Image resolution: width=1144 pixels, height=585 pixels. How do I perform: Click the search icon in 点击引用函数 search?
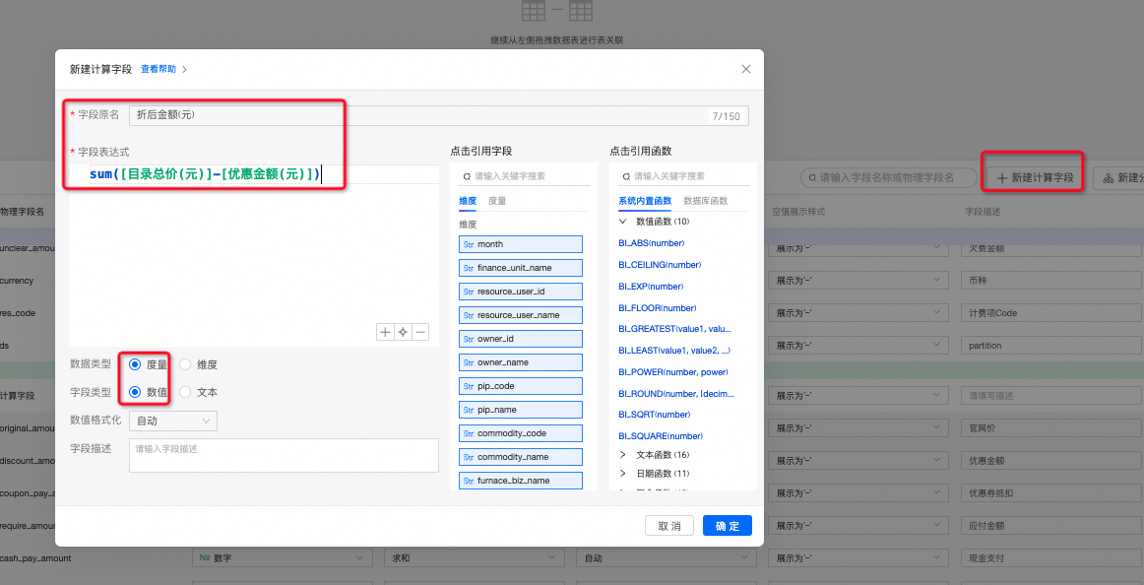[625, 176]
